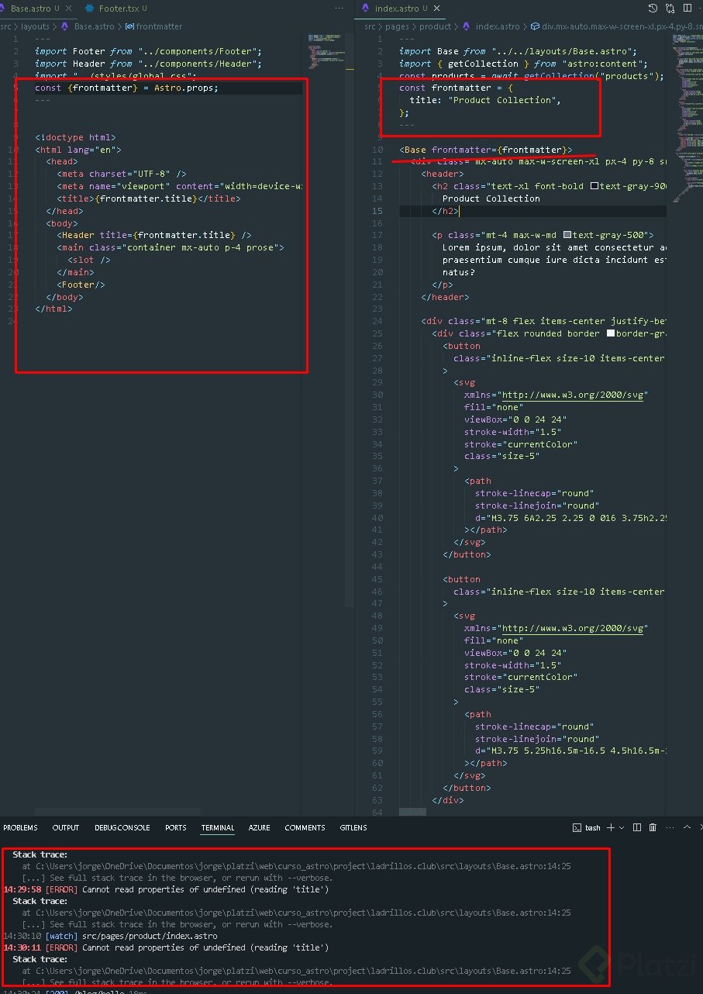The width and height of the screenshot is (703, 994).
Task: Click 'src' in the left editor breadcrumb
Action: (x=4, y=26)
